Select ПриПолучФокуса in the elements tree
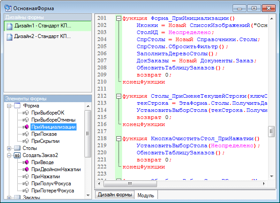280x203 pixels. click(x=51, y=184)
